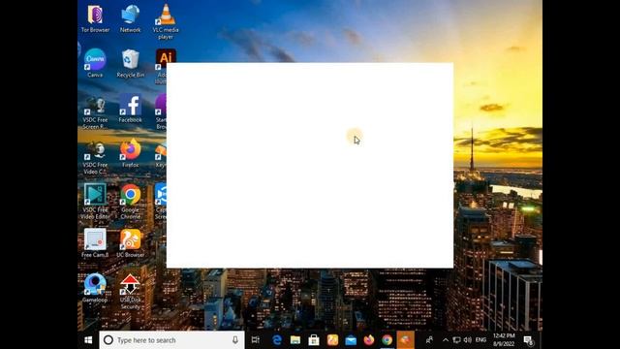The image size is (620, 349).
Task: Launch UC Browser desktop shortcut
Action: click(130, 243)
